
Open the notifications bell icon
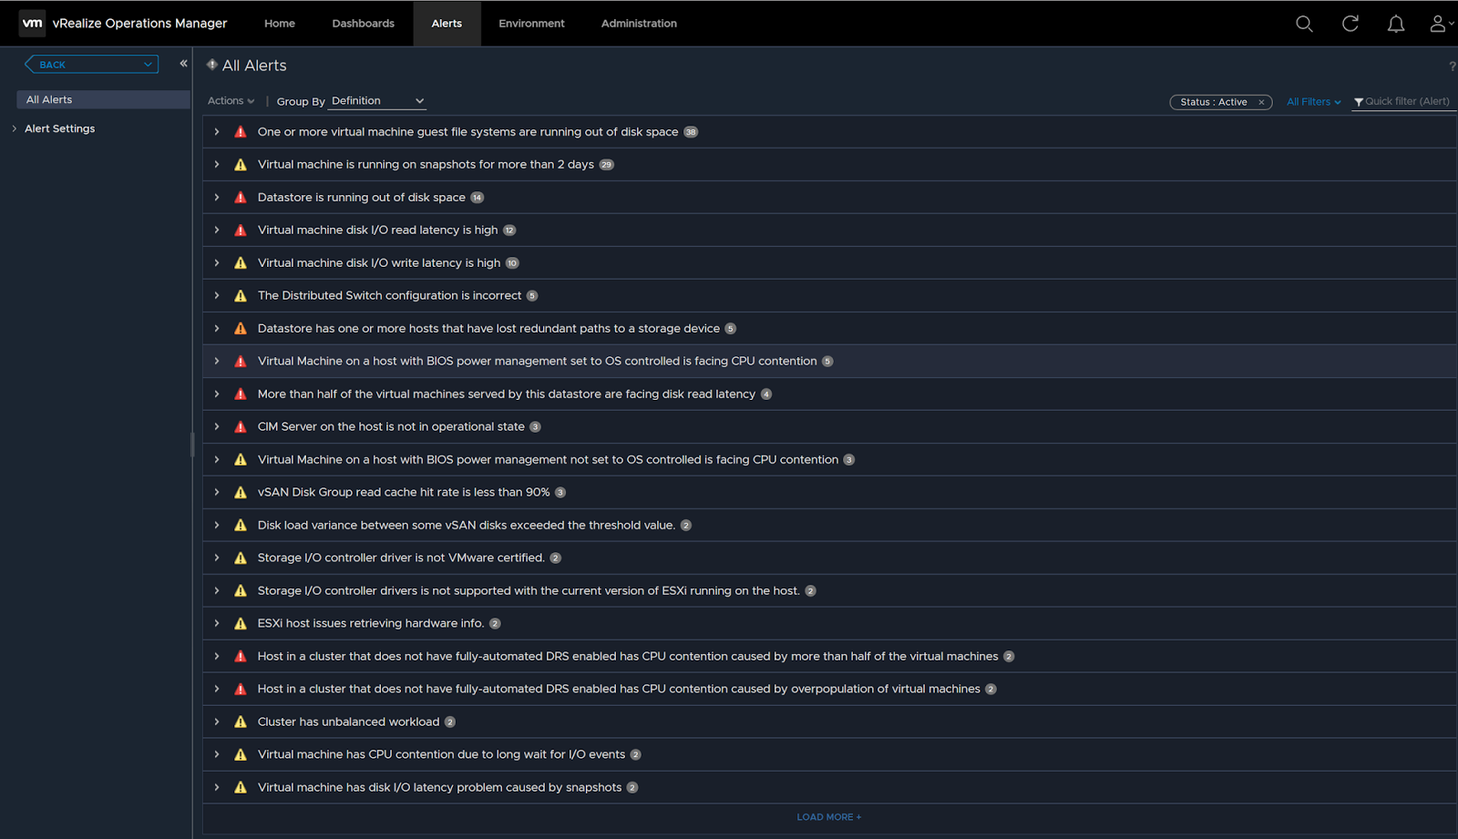[x=1395, y=24]
